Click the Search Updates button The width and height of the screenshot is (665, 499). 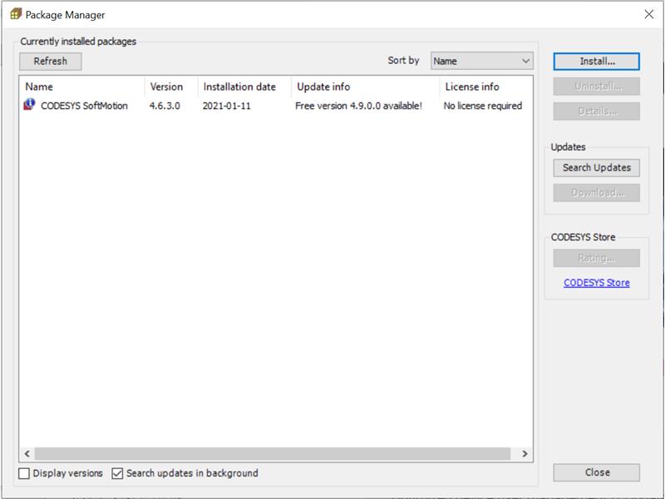click(x=596, y=168)
